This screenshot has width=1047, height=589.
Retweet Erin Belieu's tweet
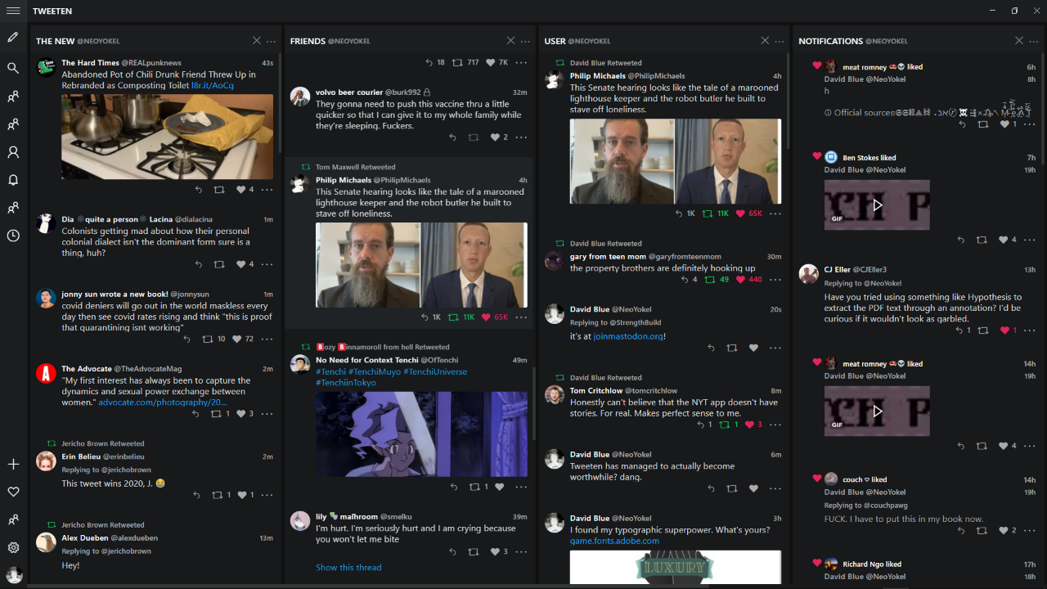coord(217,495)
